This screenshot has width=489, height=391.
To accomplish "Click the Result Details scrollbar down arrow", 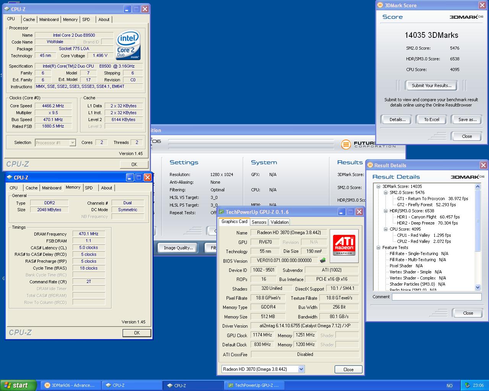I will pos(478,287).
